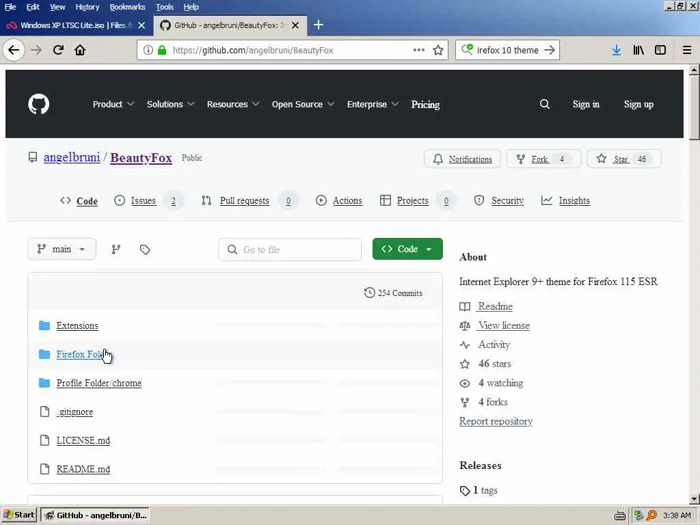Open the File menu
Image resolution: width=700 pixels, height=525 pixels.
point(10,7)
